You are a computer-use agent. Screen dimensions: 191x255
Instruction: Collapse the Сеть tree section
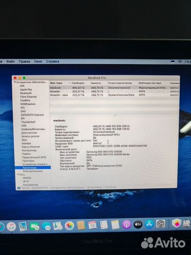[x=18, y=175]
